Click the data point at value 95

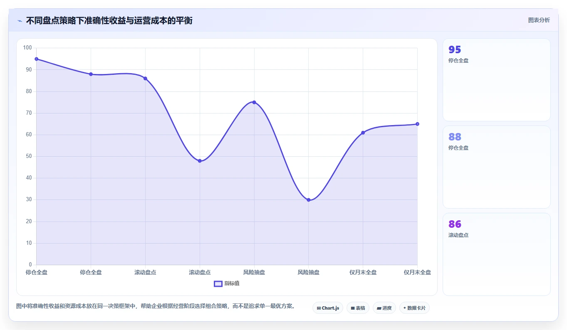click(x=37, y=59)
